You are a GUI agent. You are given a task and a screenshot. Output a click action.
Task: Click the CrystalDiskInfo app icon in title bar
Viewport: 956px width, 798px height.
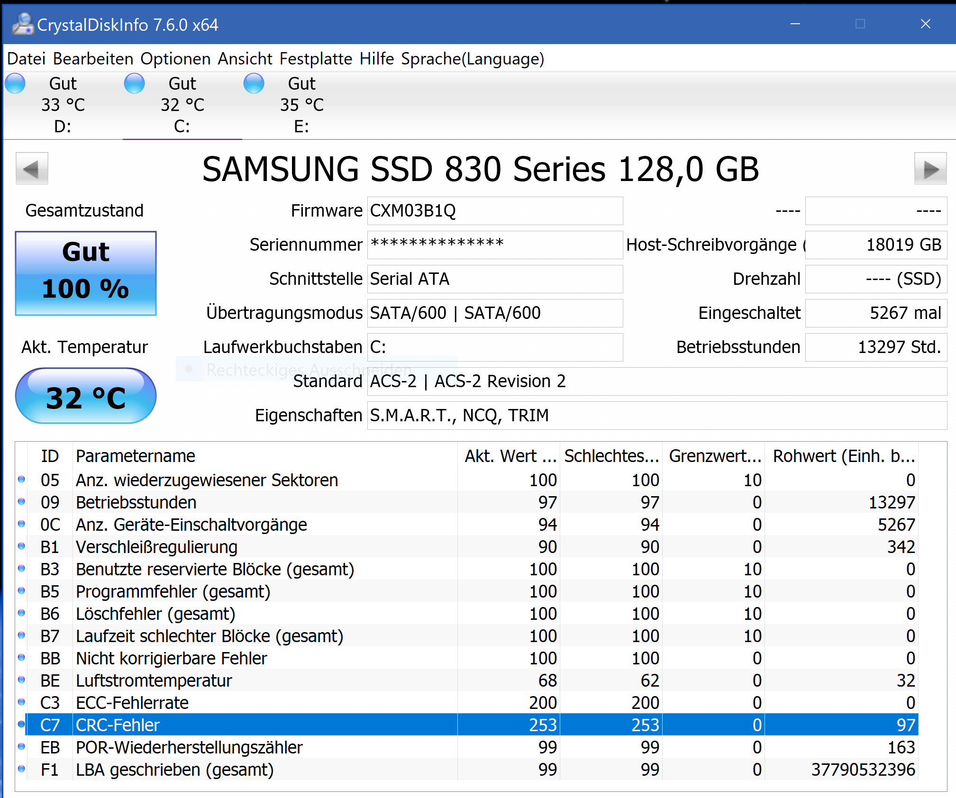(22, 24)
